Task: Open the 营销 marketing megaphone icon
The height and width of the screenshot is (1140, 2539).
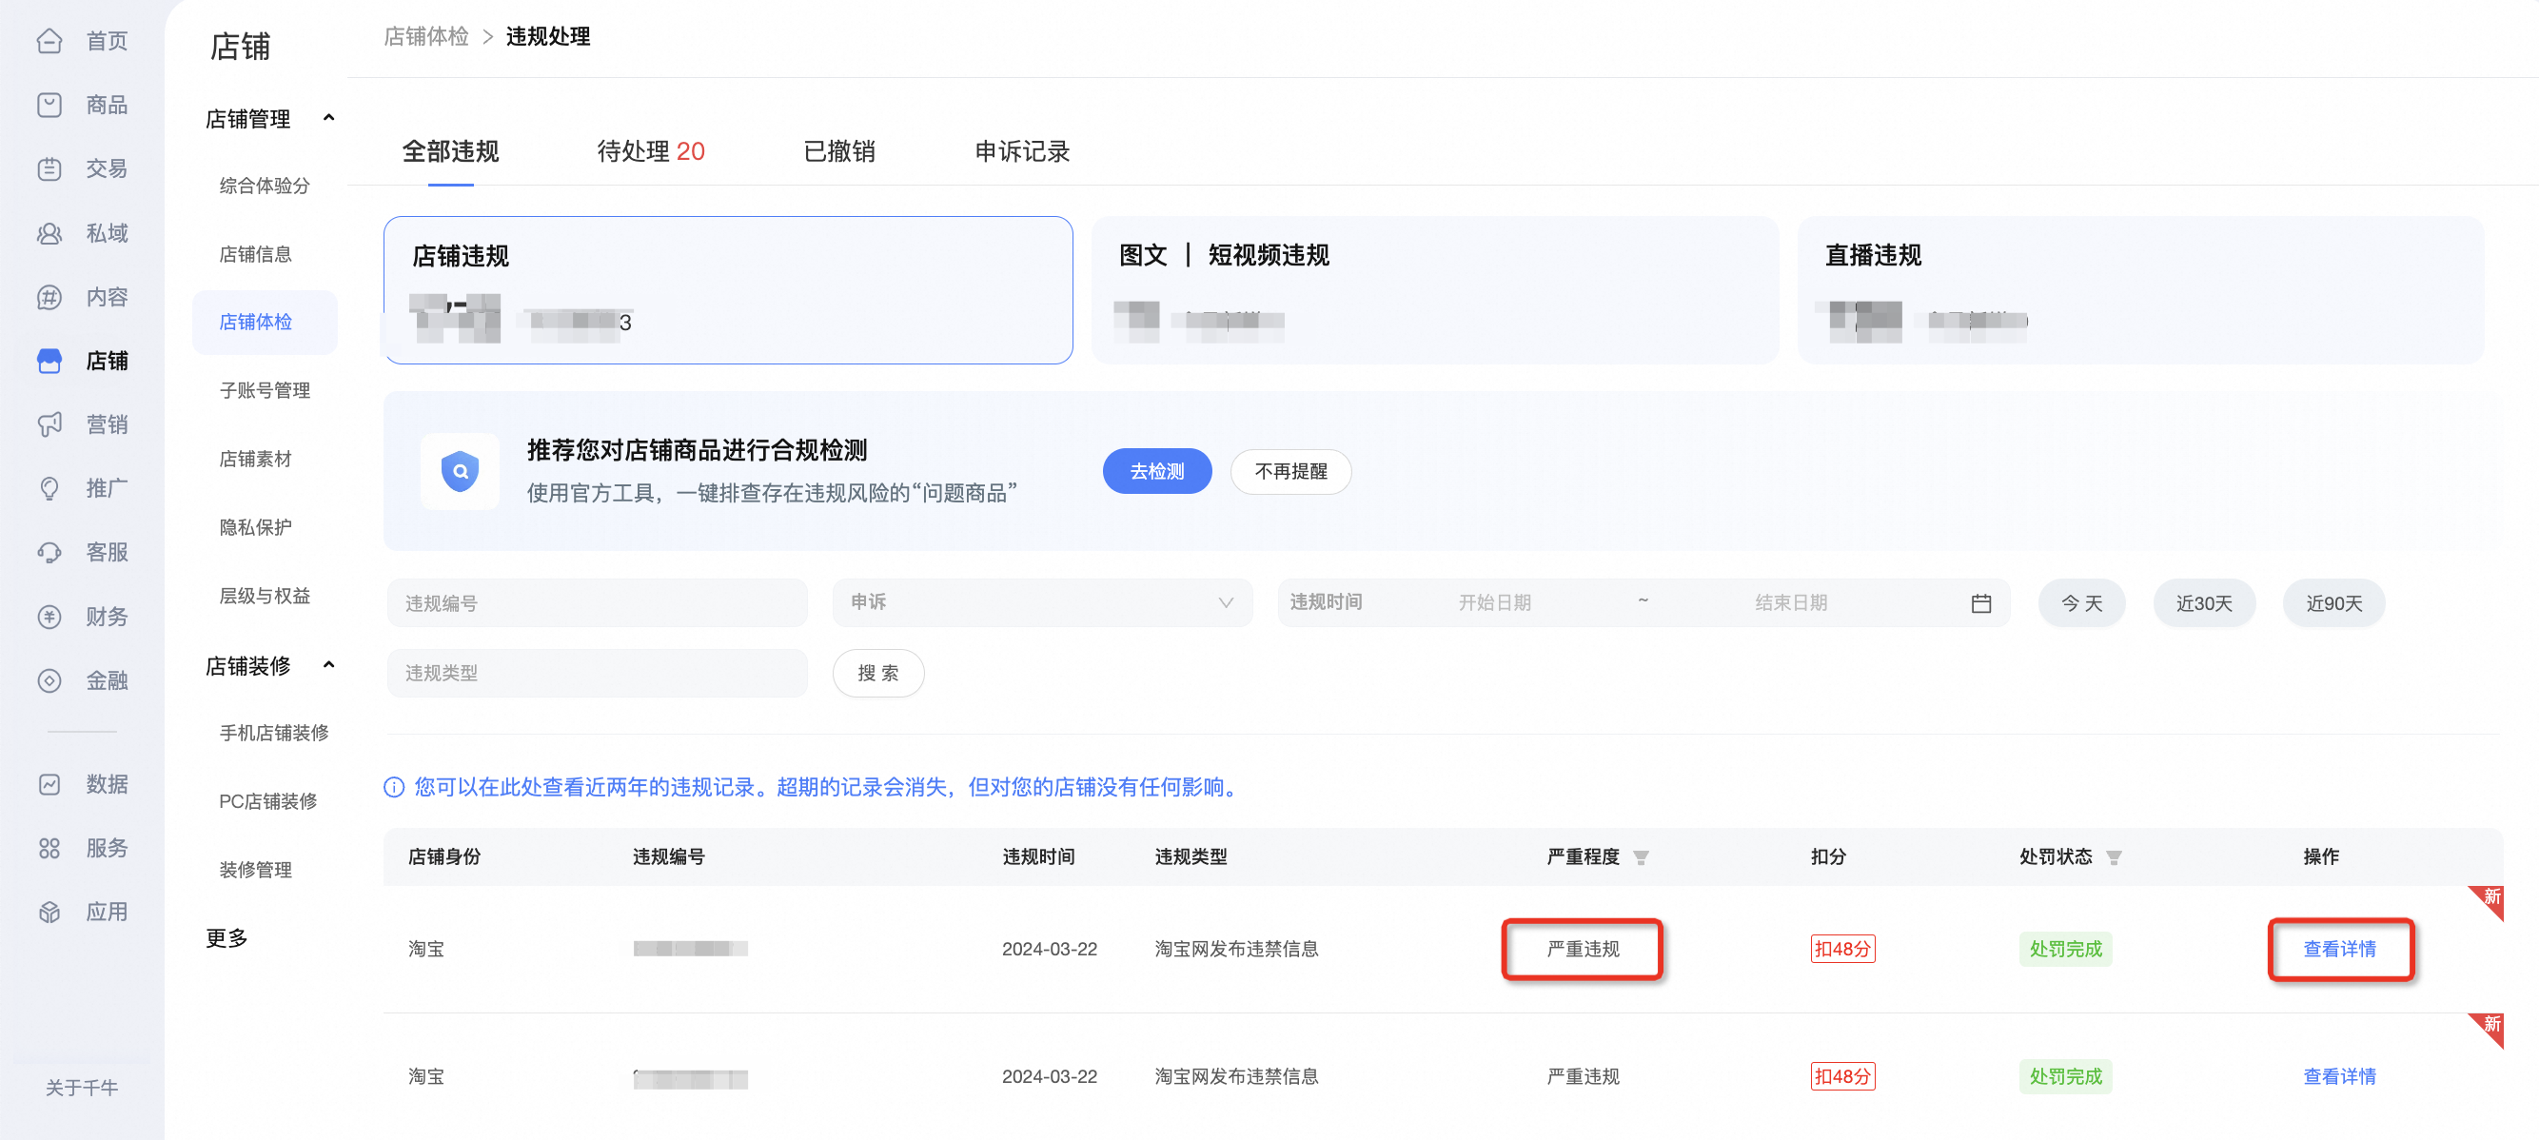Action: point(49,424)
